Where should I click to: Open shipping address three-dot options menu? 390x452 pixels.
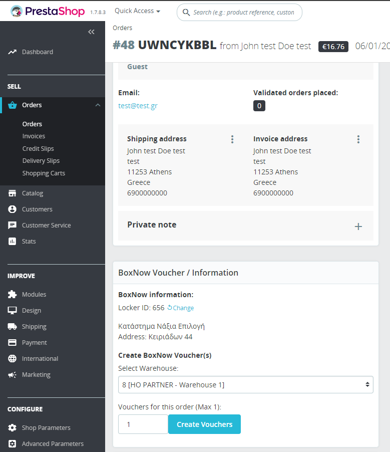[x=232, y=139]
